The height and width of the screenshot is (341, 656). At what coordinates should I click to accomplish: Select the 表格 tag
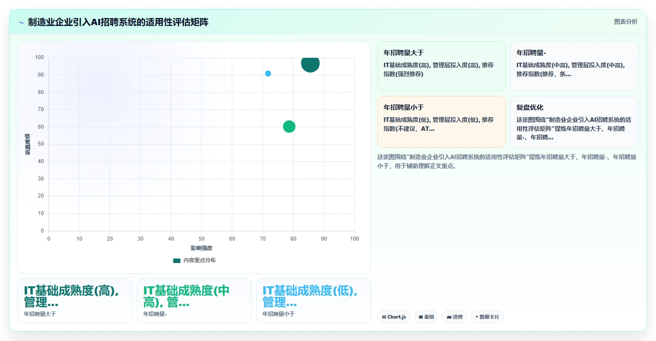426,317
